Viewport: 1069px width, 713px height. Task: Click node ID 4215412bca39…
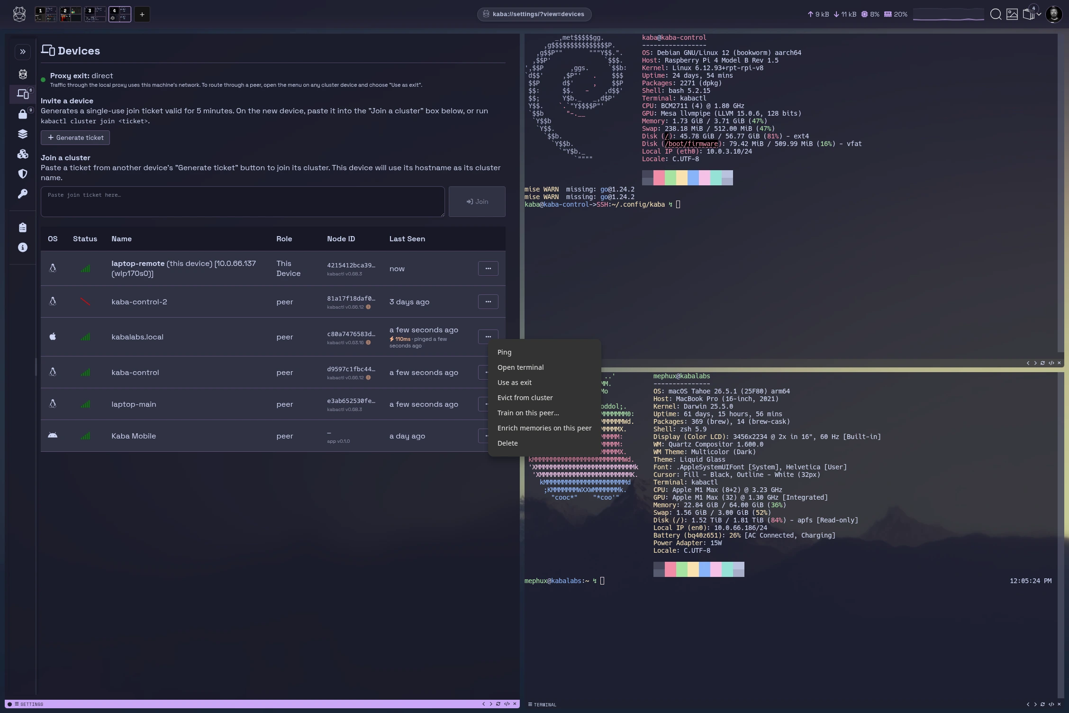pyautogui.click(x=351, y=265)
